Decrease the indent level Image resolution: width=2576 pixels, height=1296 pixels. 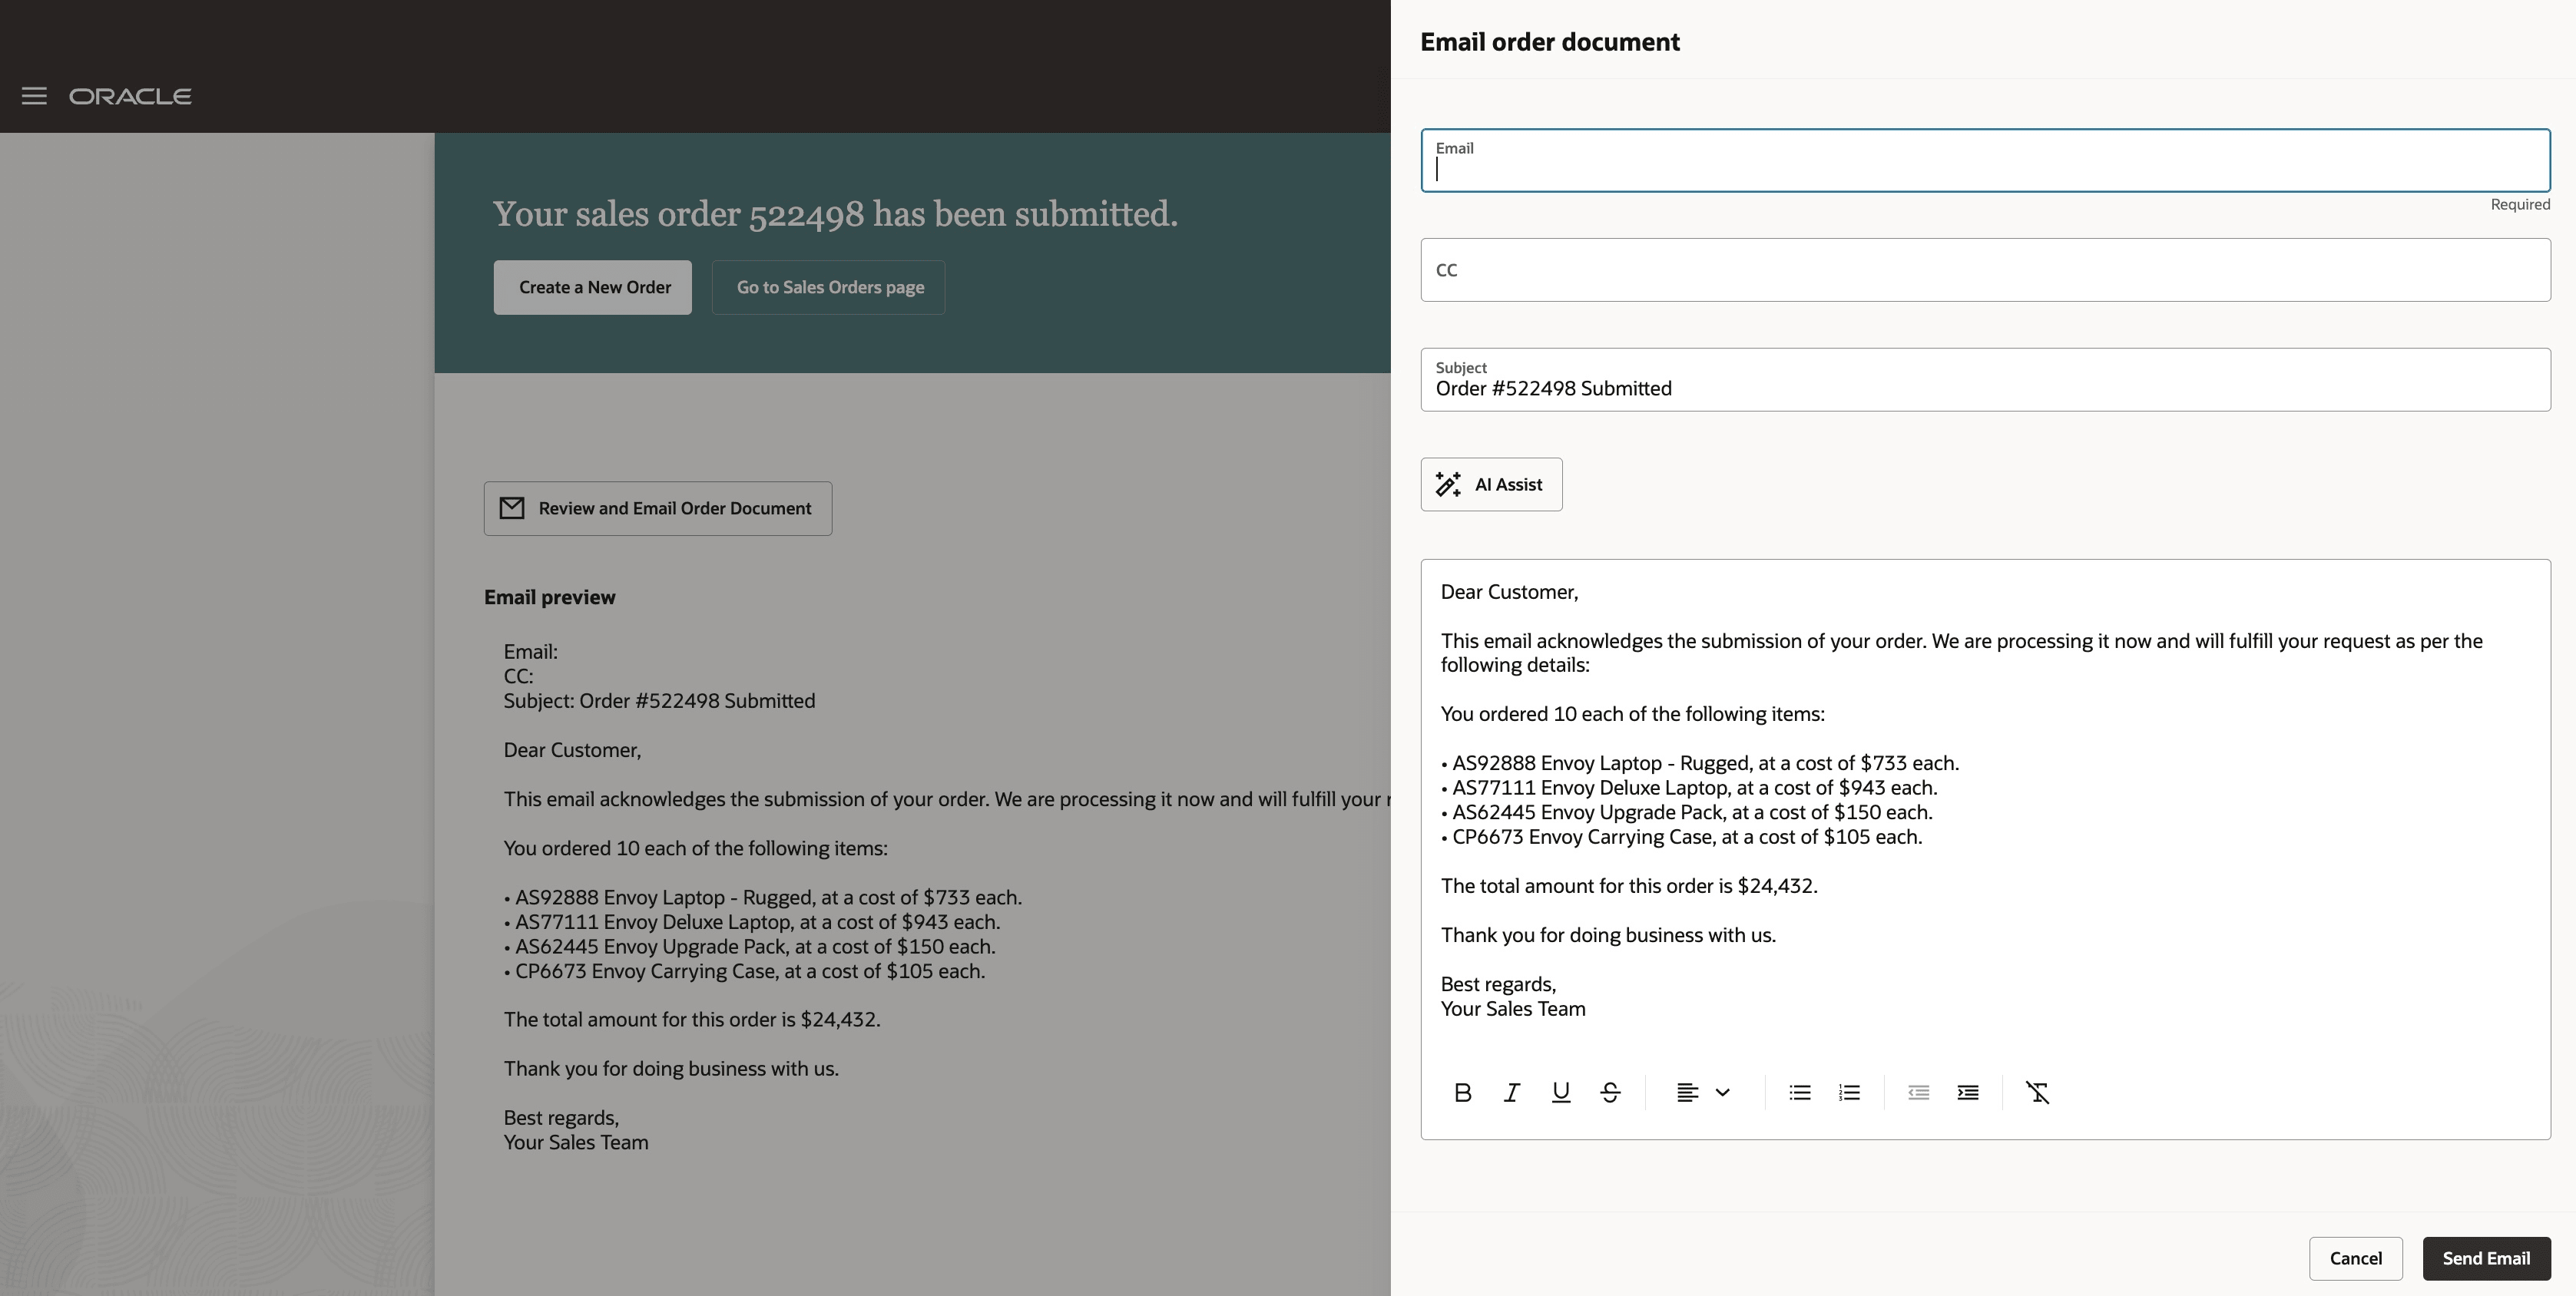pos(1918,1092)
